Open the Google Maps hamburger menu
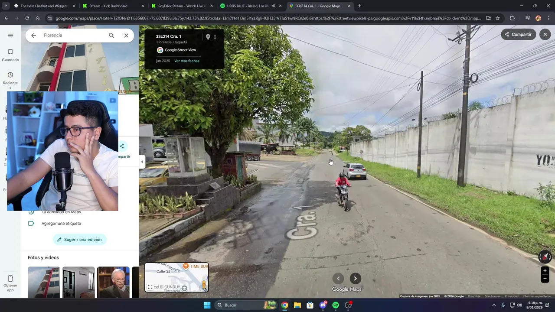Image resolution: width=555 pixels, height=312 pixels. pos(10,36)
